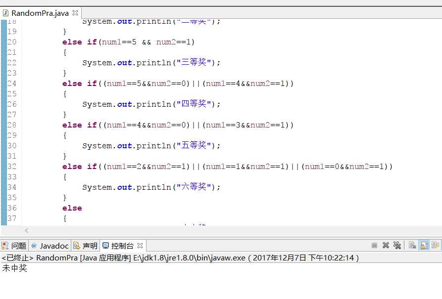Click the 'println' call on line 34
Image resolution: width=442 pixels, height=299 pixels.
[x=153, y=187]
